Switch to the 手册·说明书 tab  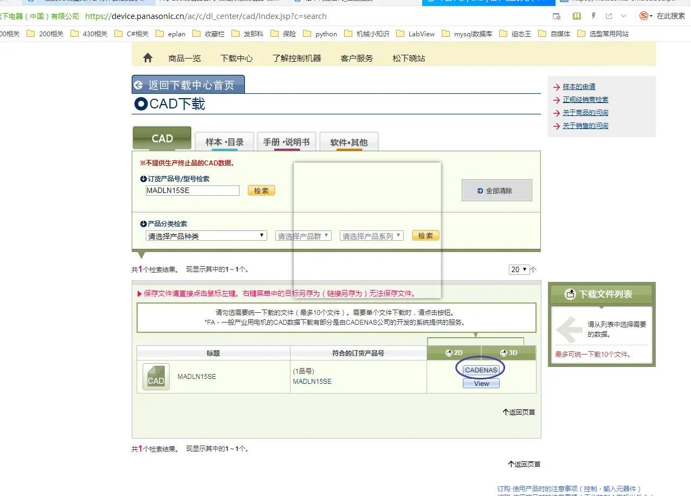[287, 142]
